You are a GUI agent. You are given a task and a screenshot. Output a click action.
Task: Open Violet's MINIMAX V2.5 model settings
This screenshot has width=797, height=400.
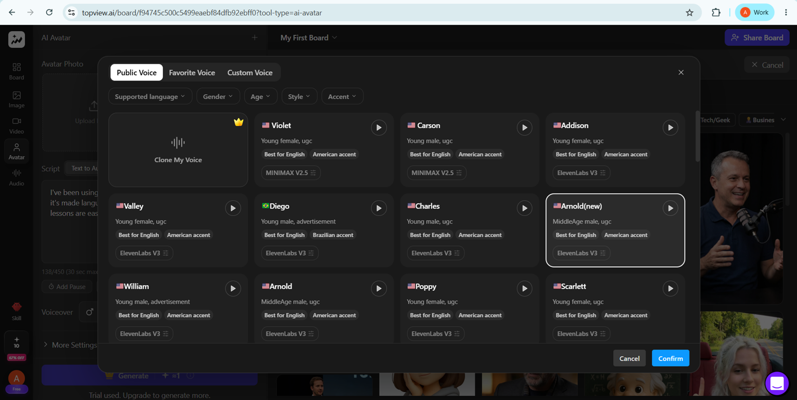pyautogui.click(x=290, y=173)
